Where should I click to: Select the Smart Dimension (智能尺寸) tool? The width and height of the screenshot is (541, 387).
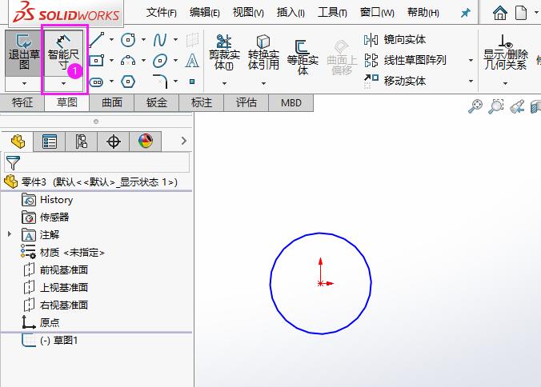(x=63, y=53)
